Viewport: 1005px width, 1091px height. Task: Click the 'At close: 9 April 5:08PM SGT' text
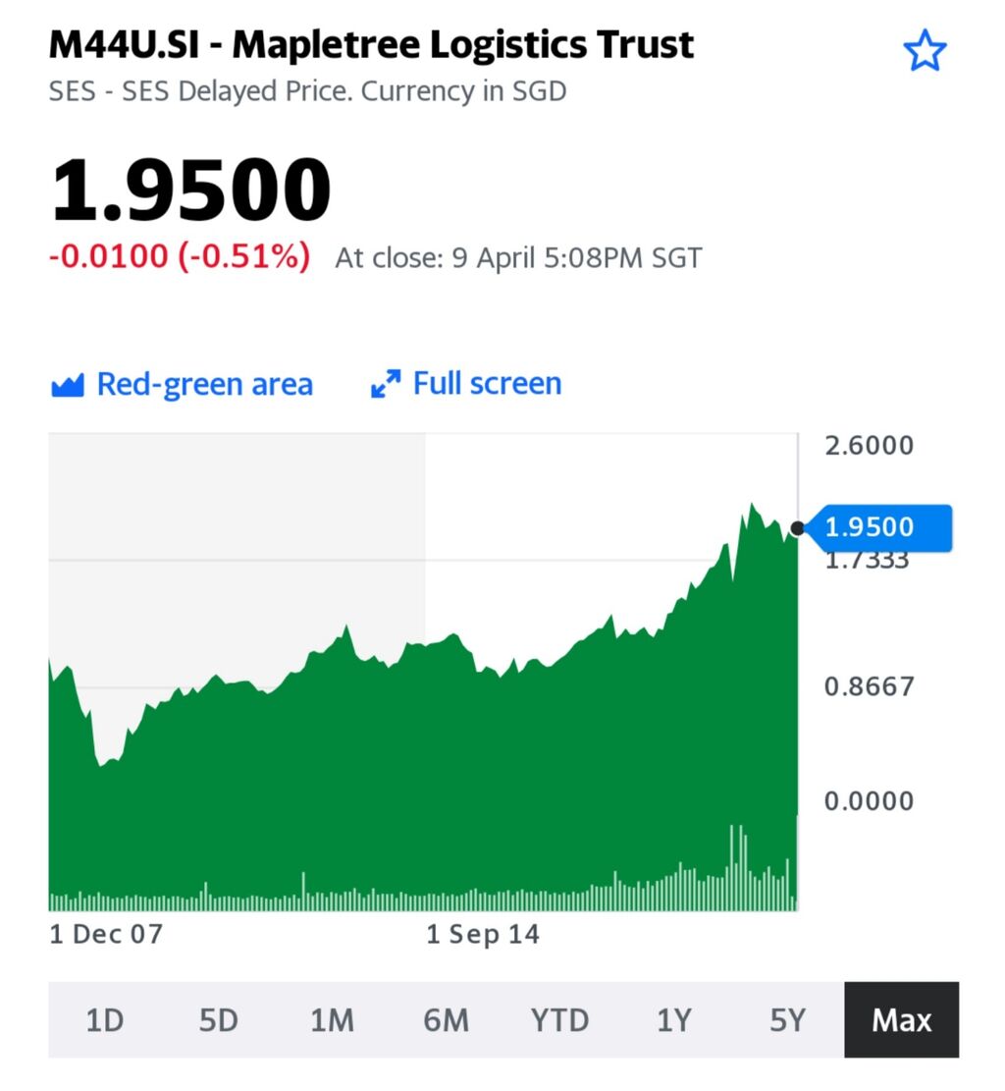[x=518, y=258]
